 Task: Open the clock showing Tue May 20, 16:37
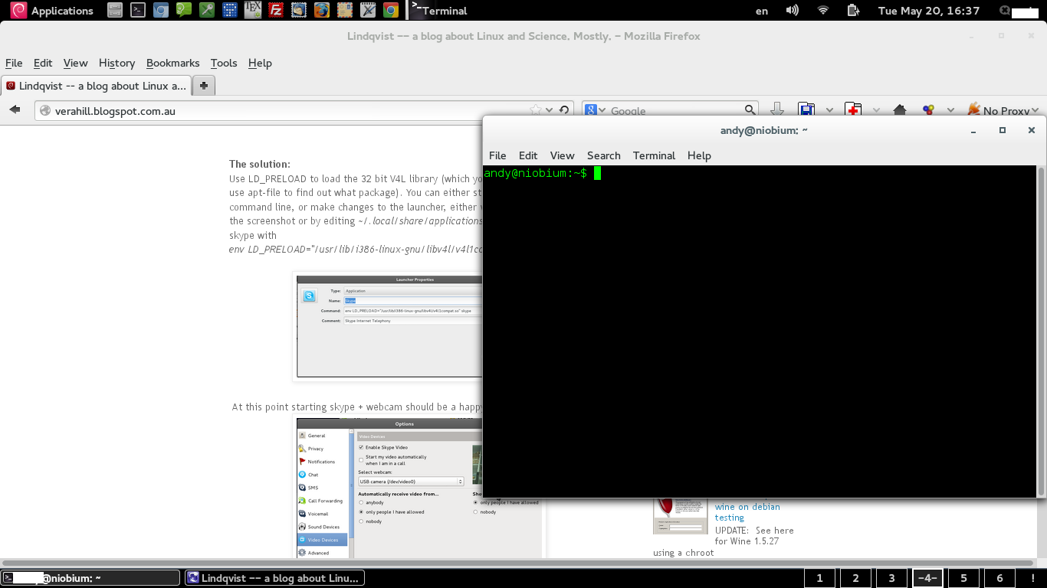[929, 11]
